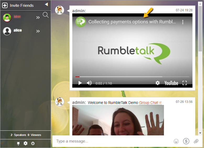Collapse the sidebar with the triangle arrow
Screen dimensions: 204x148
46,4
